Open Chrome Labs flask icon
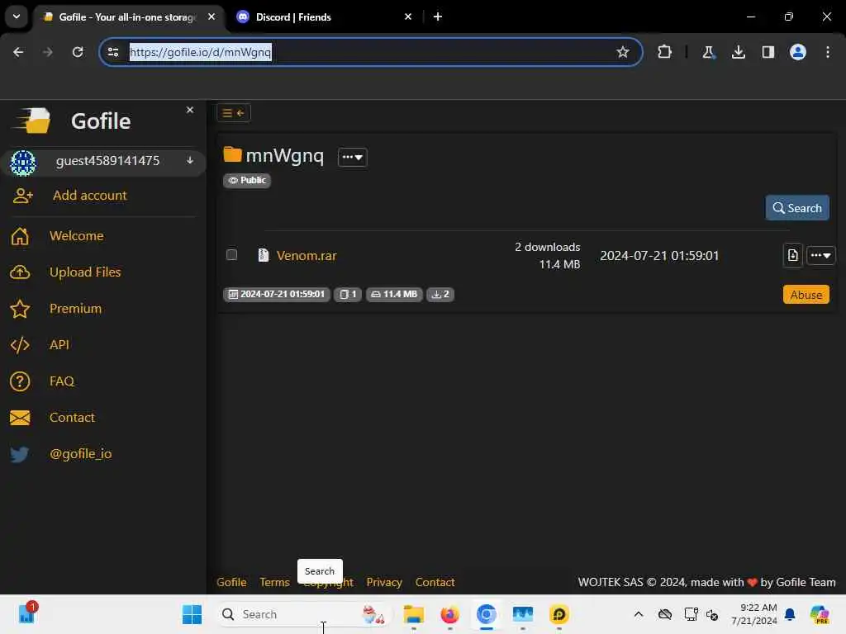 [x=708, y=52]
